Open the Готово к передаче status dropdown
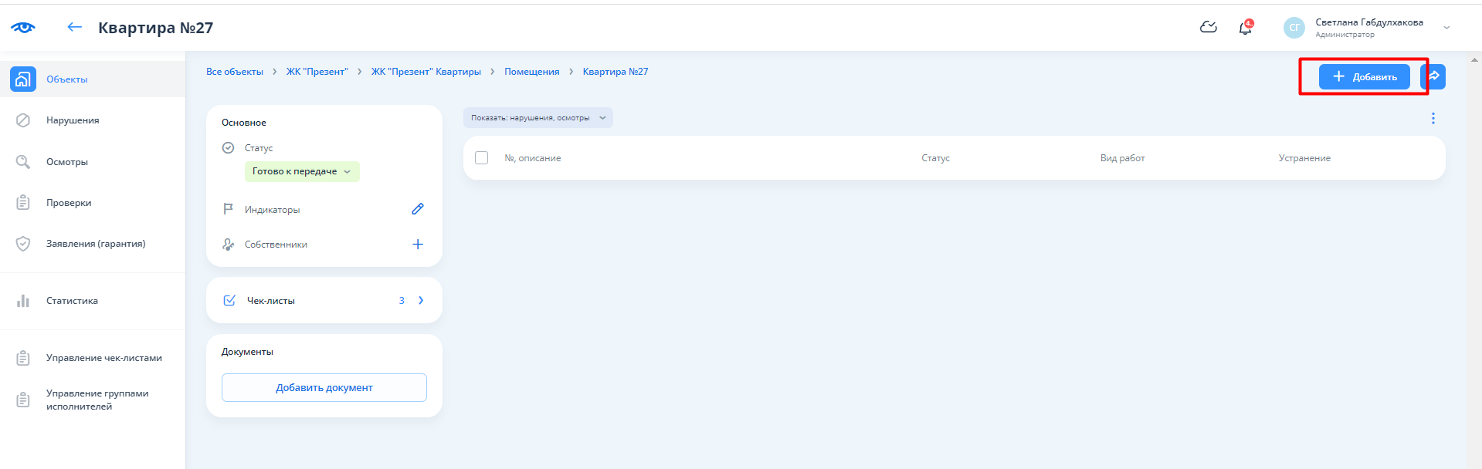Viewport: 1482px width, 469px height. click(x=302, y=171)
